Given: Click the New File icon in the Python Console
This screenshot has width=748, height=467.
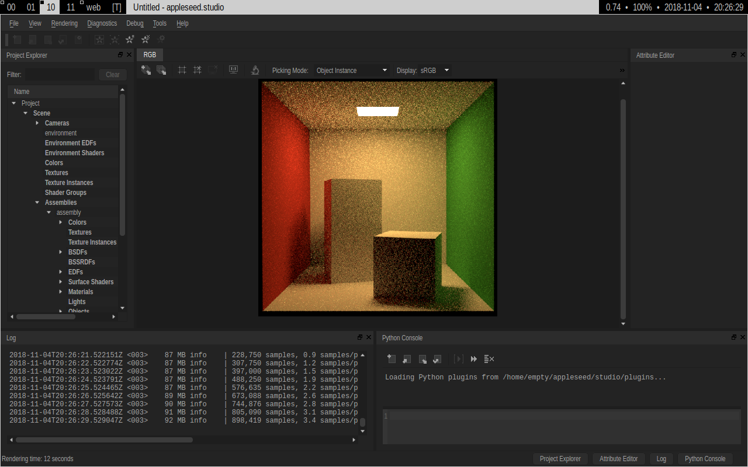Looking at the screenshot, I should (392, 359).
